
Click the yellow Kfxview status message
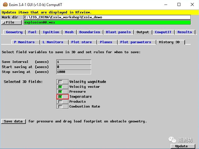click(99, 12)
